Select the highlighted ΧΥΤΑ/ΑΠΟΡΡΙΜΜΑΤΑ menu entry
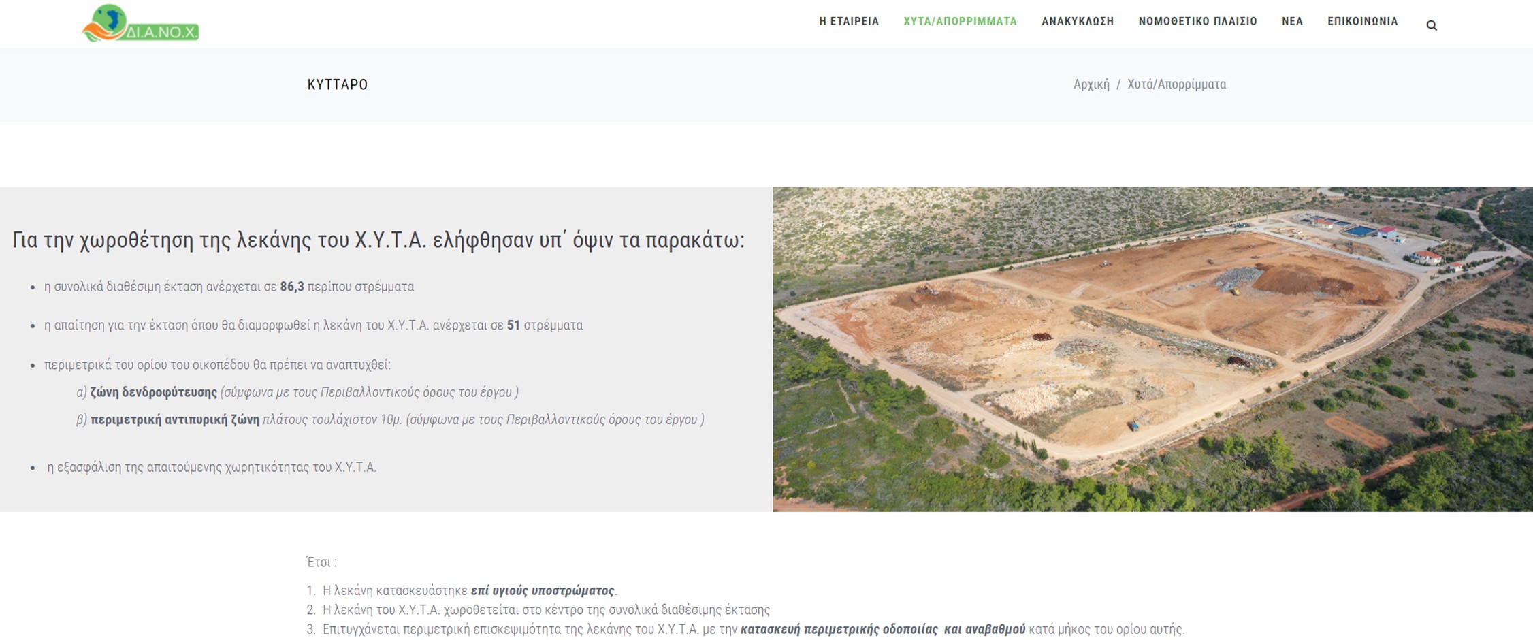 (x=960, y=21)
